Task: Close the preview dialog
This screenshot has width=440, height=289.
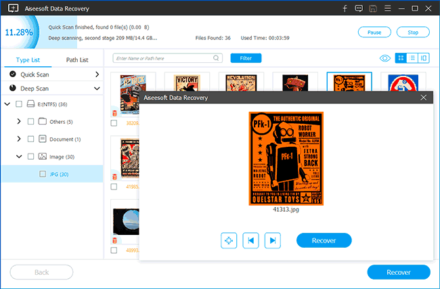Action: pos(424,97)
